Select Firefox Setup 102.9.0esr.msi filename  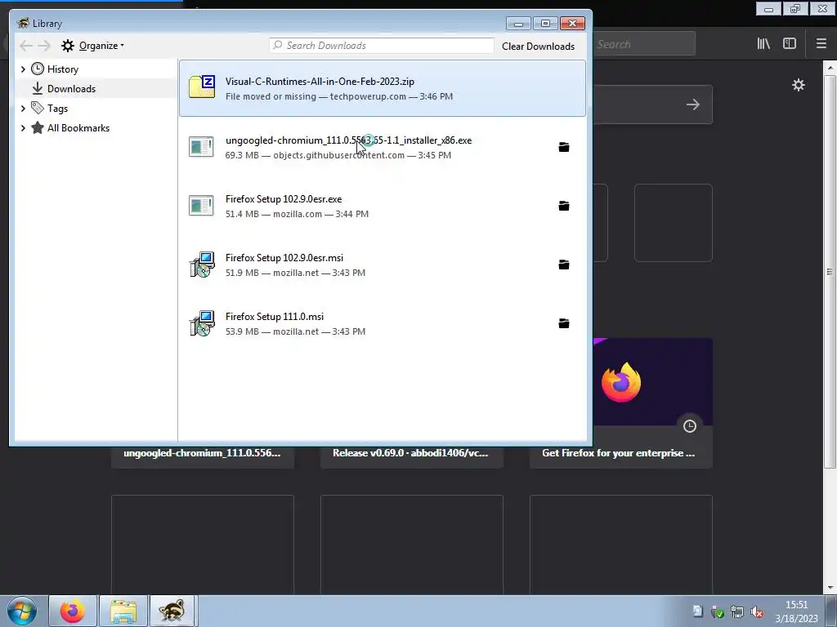(x=284, y=257)
